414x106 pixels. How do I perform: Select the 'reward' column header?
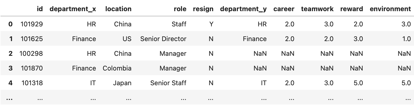(x=351, y=9)
